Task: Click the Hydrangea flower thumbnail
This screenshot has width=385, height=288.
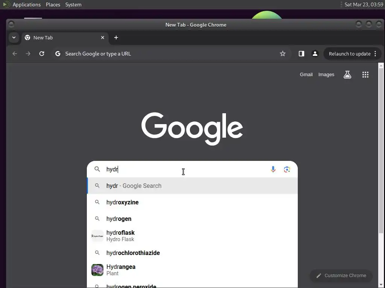Action: 97,270
